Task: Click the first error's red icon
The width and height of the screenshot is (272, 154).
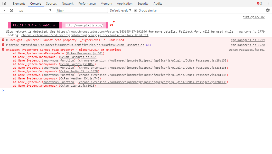Action: (x=3, y=40)
